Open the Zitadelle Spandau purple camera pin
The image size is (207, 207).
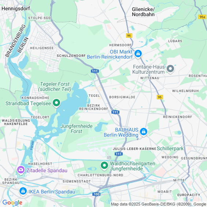click(21, 170)
